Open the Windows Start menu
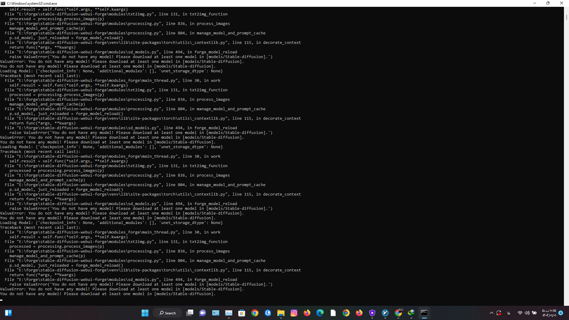 point(145,313)
